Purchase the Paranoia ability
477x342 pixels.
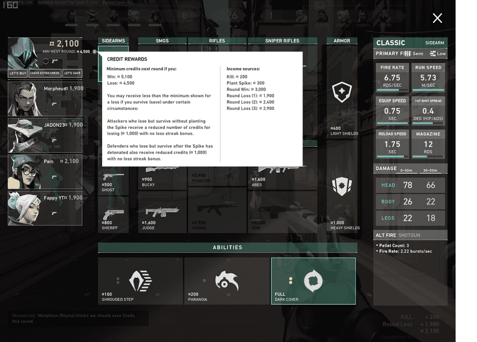[227, 281]
